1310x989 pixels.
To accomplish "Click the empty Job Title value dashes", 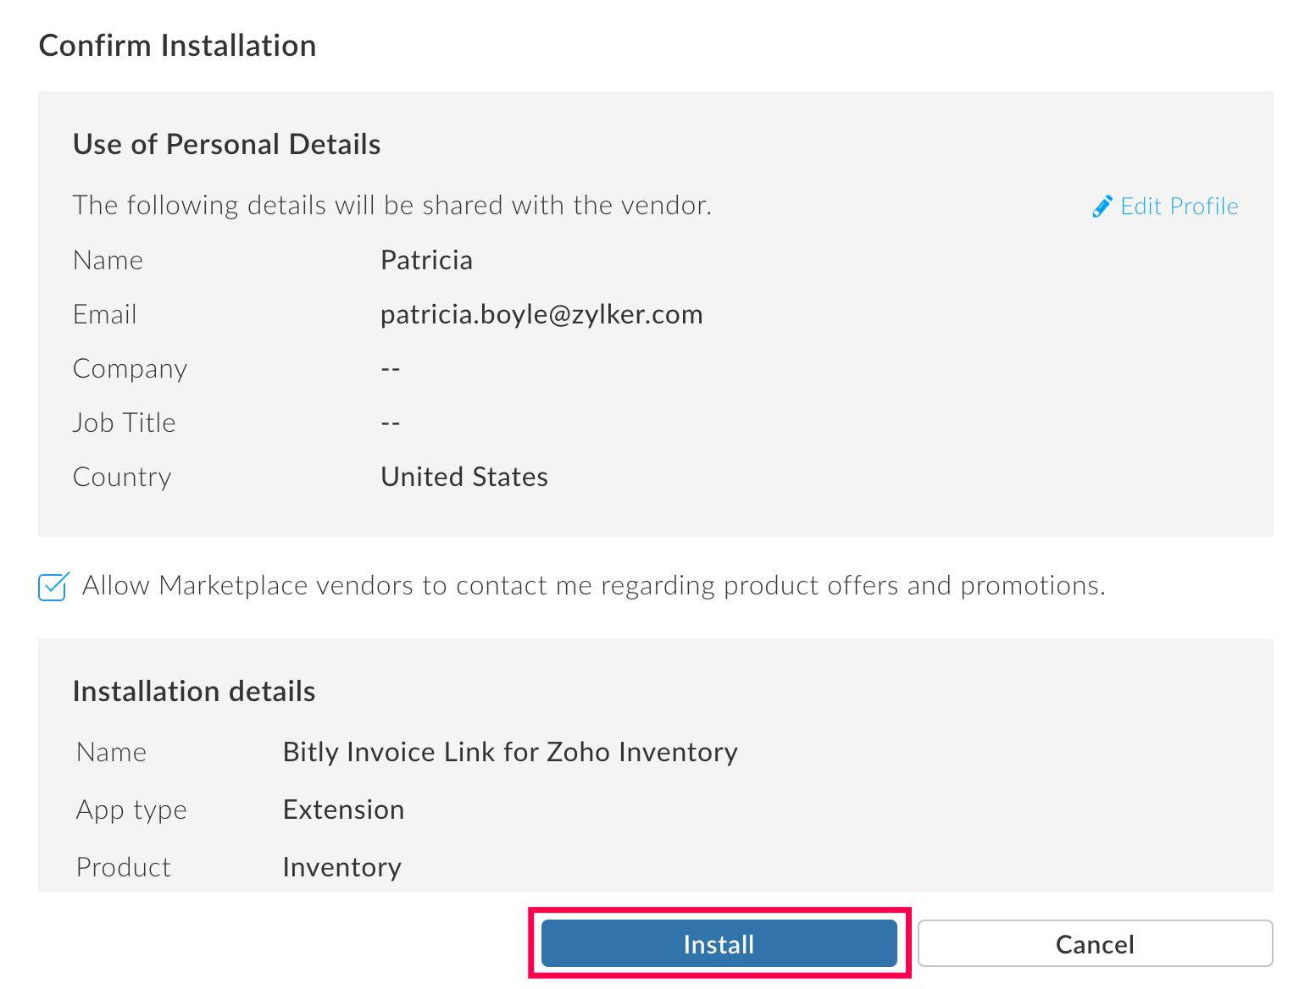I will coord(390,423).
